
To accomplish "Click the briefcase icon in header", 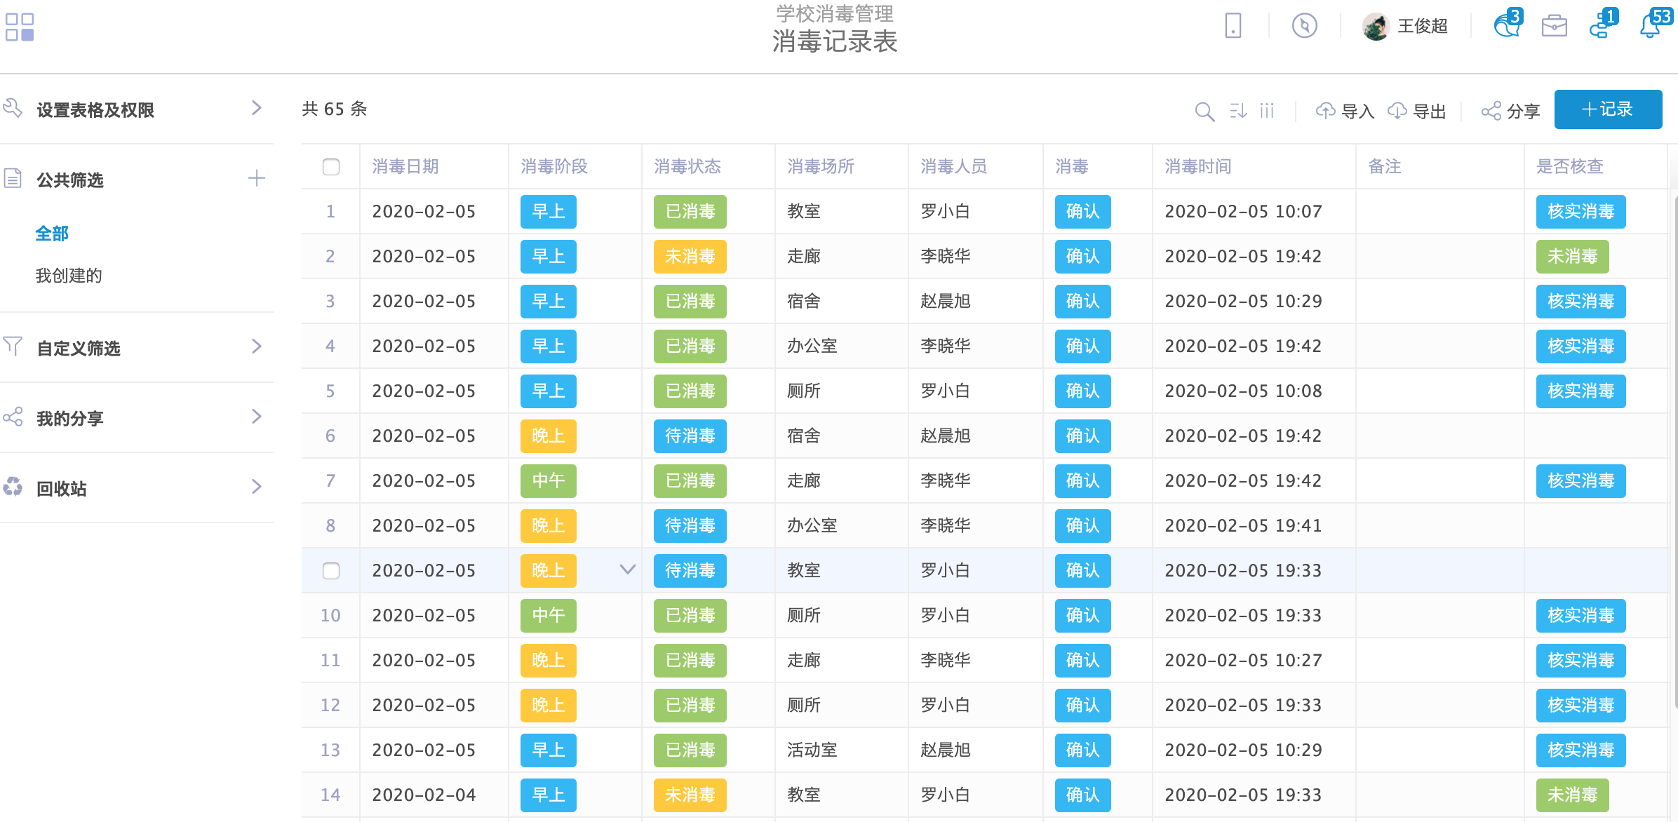I will (x=1554, y=26).
